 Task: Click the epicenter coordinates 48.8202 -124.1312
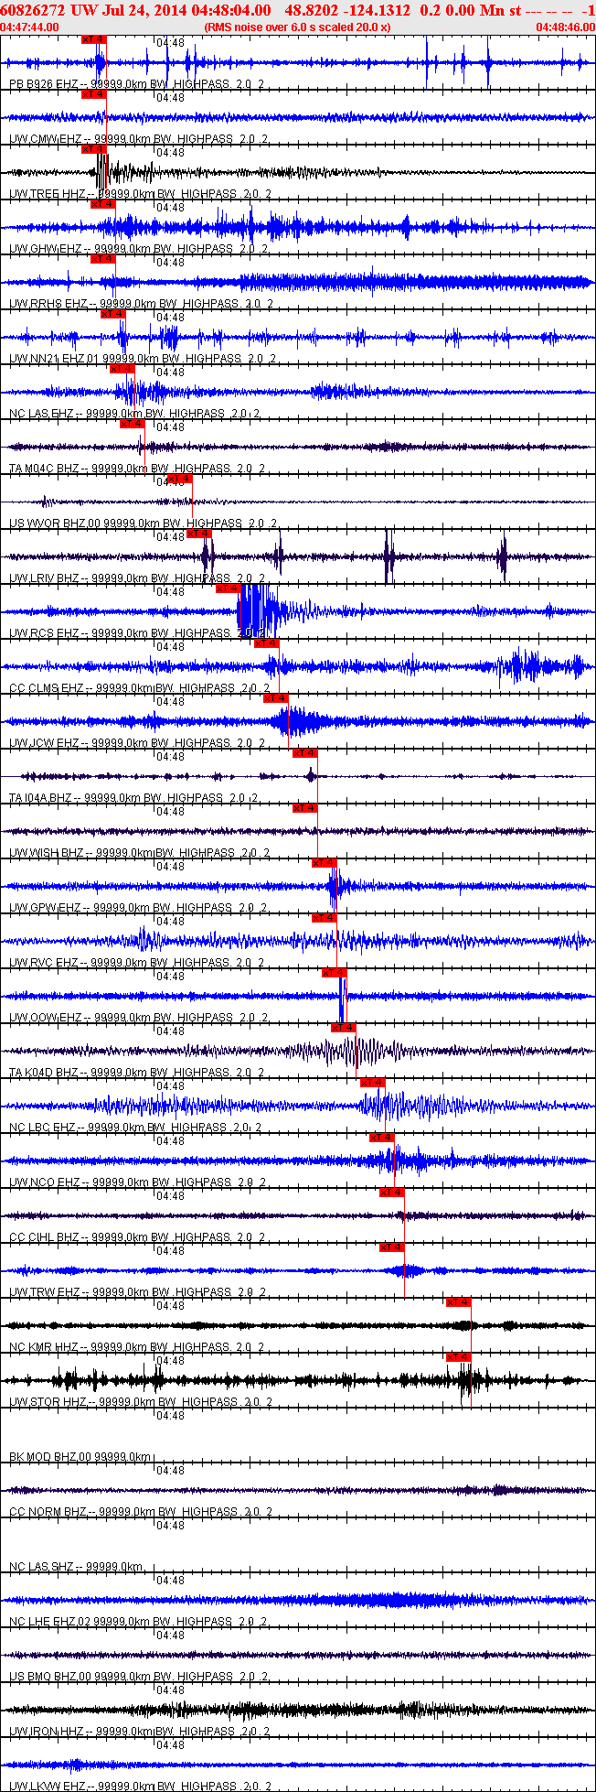tap(347, 10)
